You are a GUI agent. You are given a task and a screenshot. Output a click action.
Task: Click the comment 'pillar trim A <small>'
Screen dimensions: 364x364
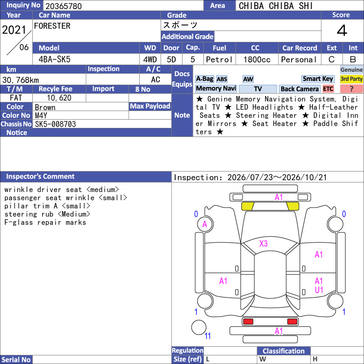pos(47,206)
